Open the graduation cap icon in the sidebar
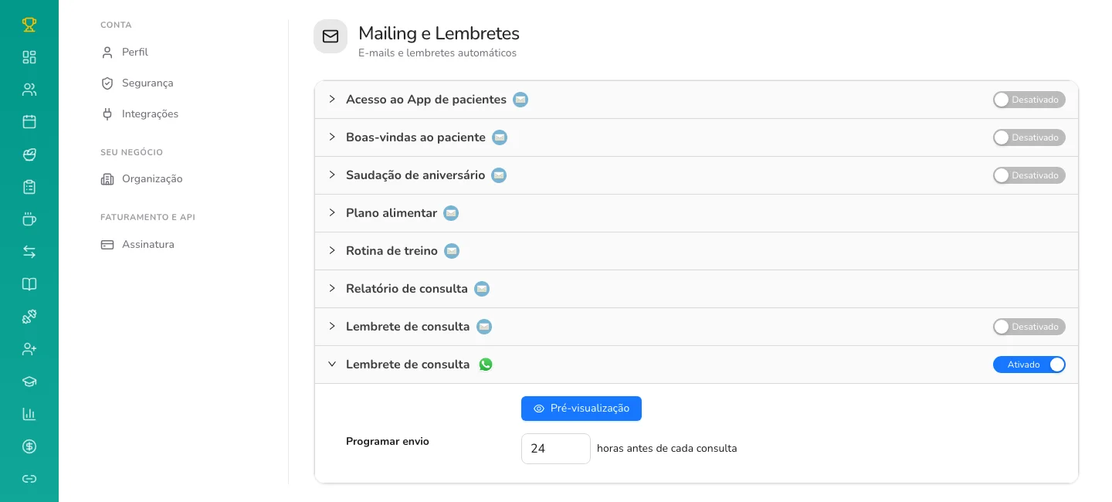 29,382
